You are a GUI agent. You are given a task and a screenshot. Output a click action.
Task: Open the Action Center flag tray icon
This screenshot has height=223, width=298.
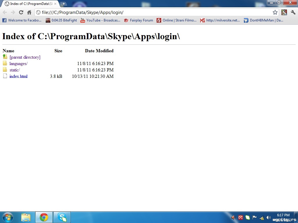click(254, 217)
